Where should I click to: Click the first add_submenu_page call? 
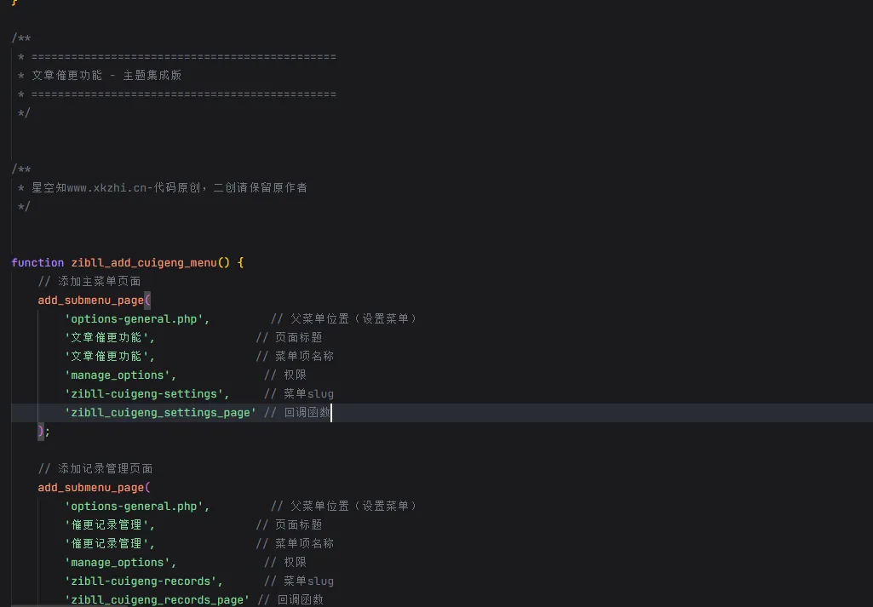(x=92, y=300)
